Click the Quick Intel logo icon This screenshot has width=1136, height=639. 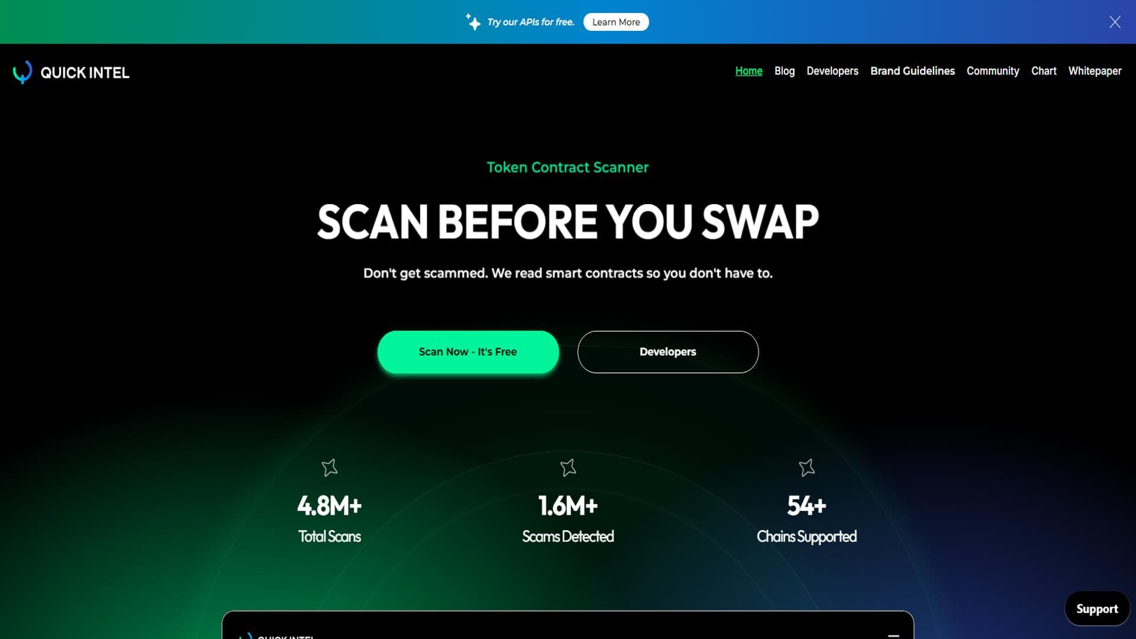click(22, 72)
